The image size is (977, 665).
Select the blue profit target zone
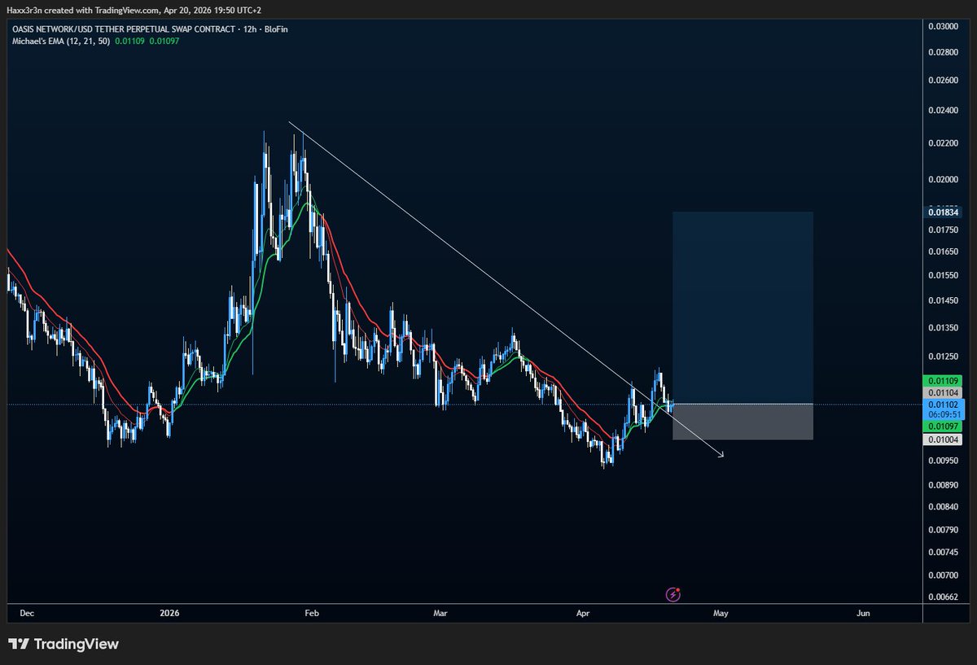click(x=742, y=307)
